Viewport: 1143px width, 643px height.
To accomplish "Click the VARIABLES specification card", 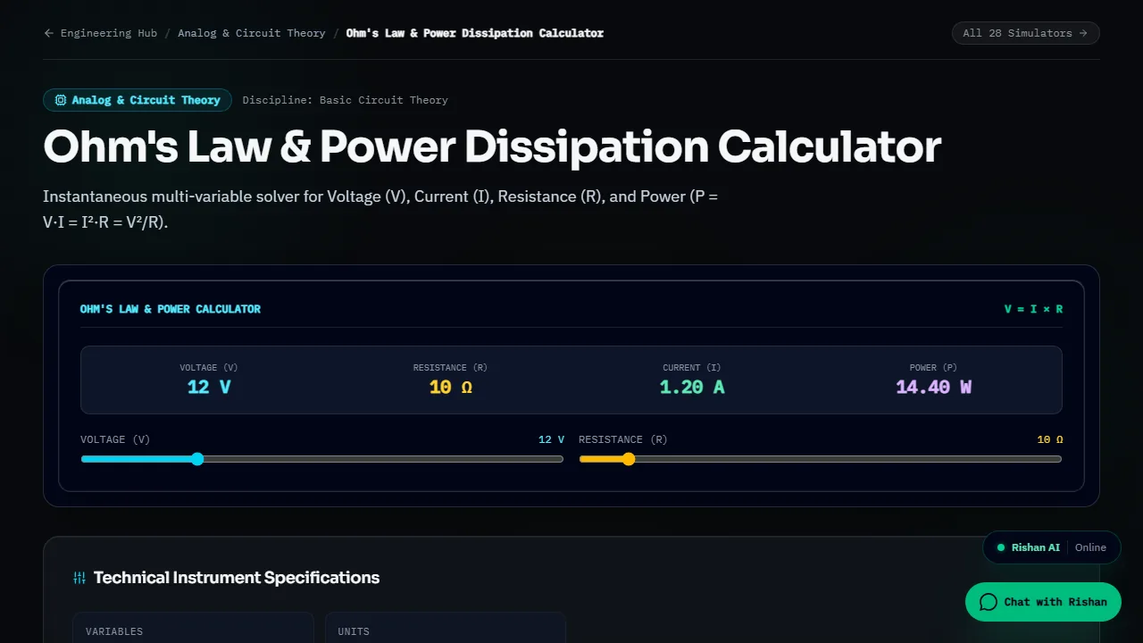I will (193, 628).
